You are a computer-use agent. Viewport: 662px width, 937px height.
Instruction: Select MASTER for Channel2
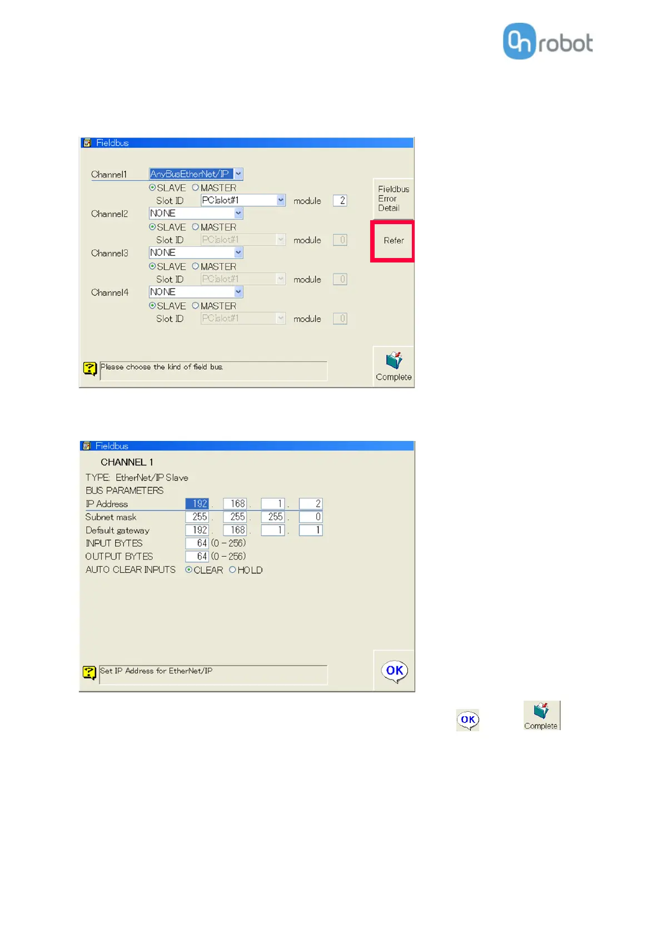pos(196,227)
